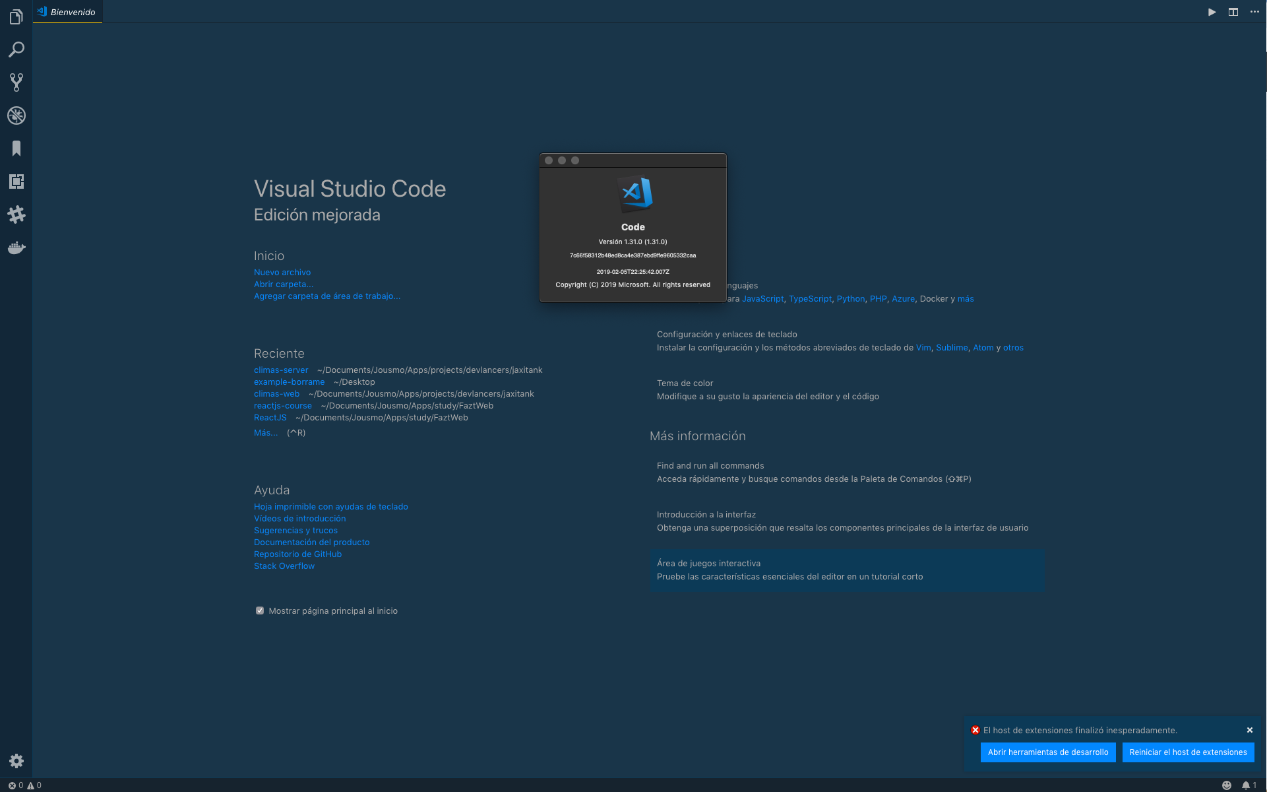Image resolution: width=1267 pixels, height=792 pixels.
Task: Click the 'Tema de color' option
Action: click(x=847, y=389)
